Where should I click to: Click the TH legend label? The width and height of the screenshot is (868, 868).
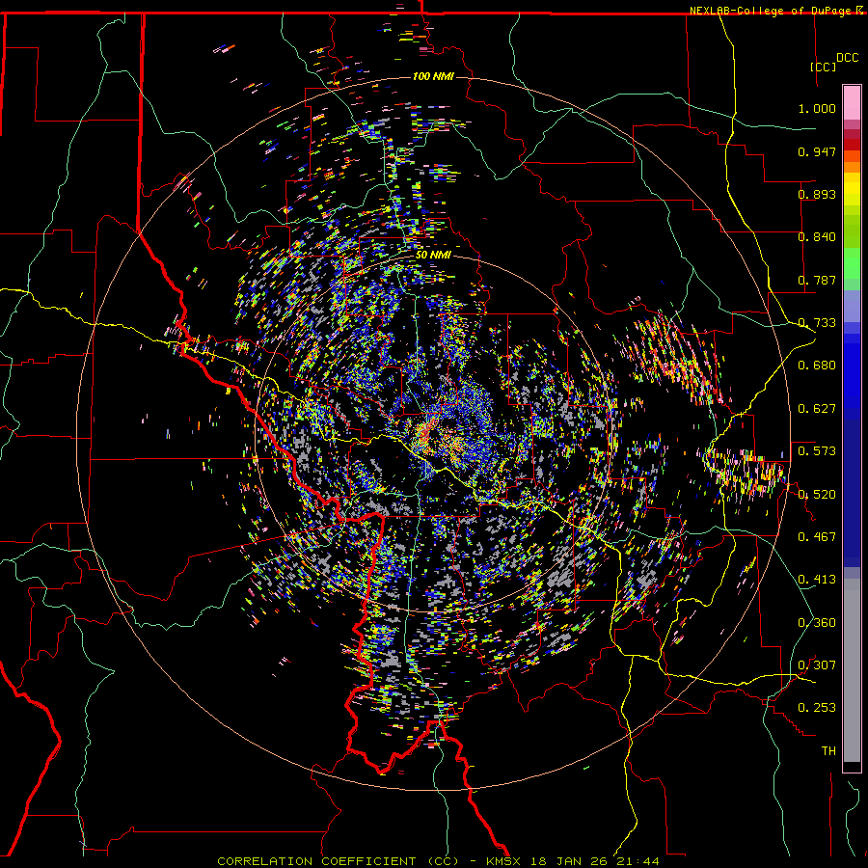(828, 751)
